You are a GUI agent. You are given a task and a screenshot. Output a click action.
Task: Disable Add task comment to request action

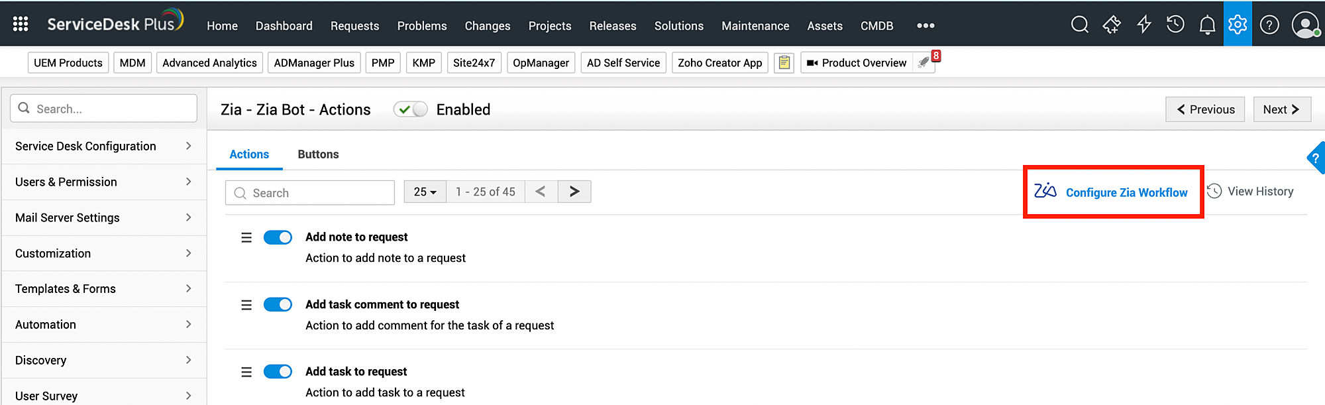pyautogui.click(x=278, y=304)
